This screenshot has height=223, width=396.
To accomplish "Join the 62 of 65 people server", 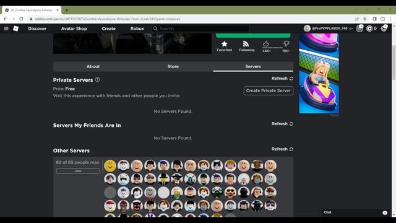I will point(78,171).
